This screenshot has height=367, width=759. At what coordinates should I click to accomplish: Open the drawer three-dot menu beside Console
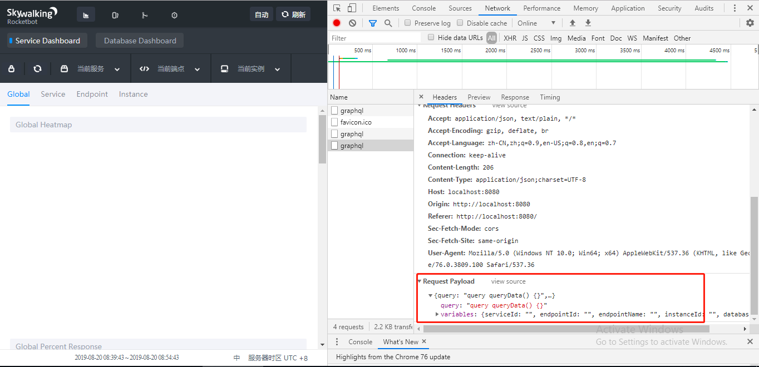click(337, 341)
